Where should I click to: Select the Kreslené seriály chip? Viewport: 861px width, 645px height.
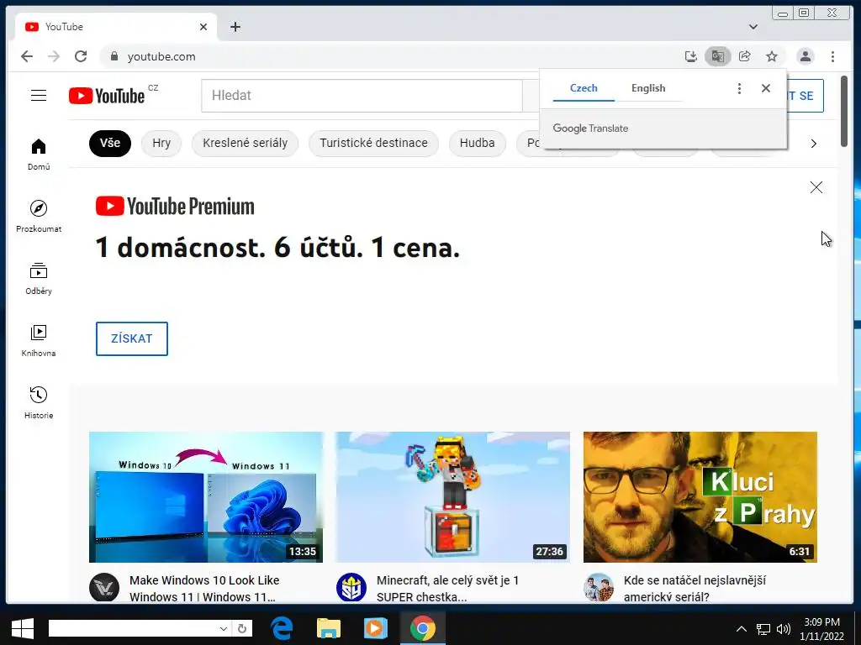245,143
